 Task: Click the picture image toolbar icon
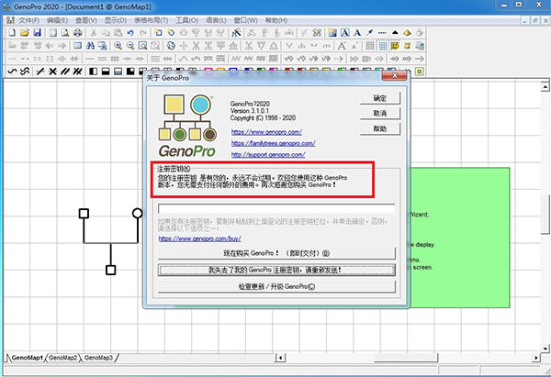click(332, 33)
